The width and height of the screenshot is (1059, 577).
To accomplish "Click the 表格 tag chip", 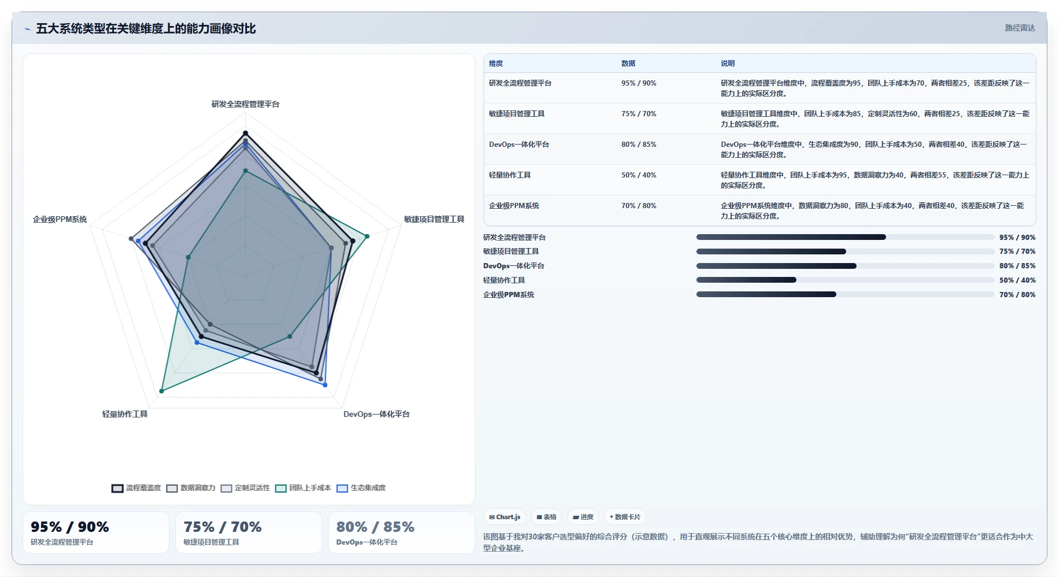I will click(547, 517).
